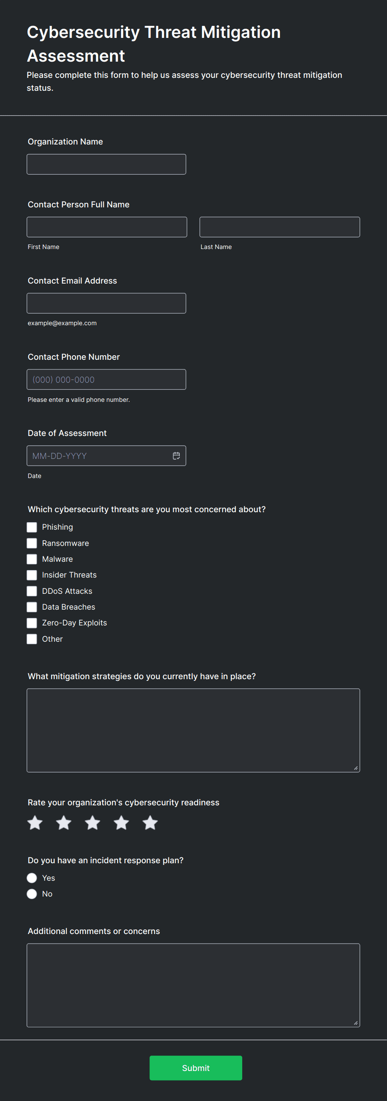Rate readiness with the fifth star
The image size is (387, 1101).
pos(150,822)
